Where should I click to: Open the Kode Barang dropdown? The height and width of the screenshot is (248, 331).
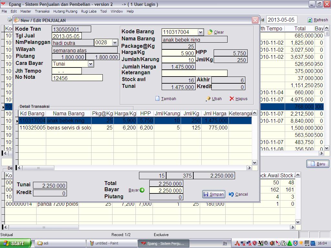200,32
